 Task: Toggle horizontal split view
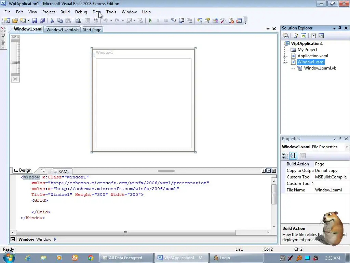[269, 171]
